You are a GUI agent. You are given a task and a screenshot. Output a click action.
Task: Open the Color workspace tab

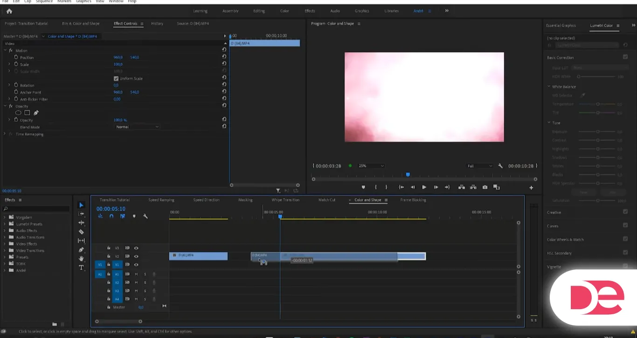pyautogui.click(x=284, y=11)
